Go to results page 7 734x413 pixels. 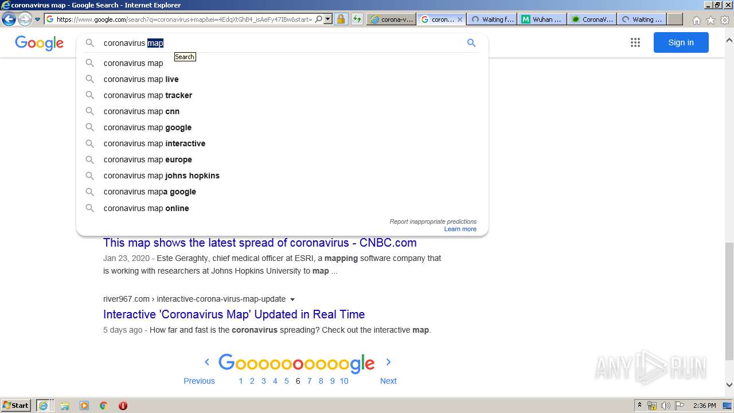coord(309,381)
